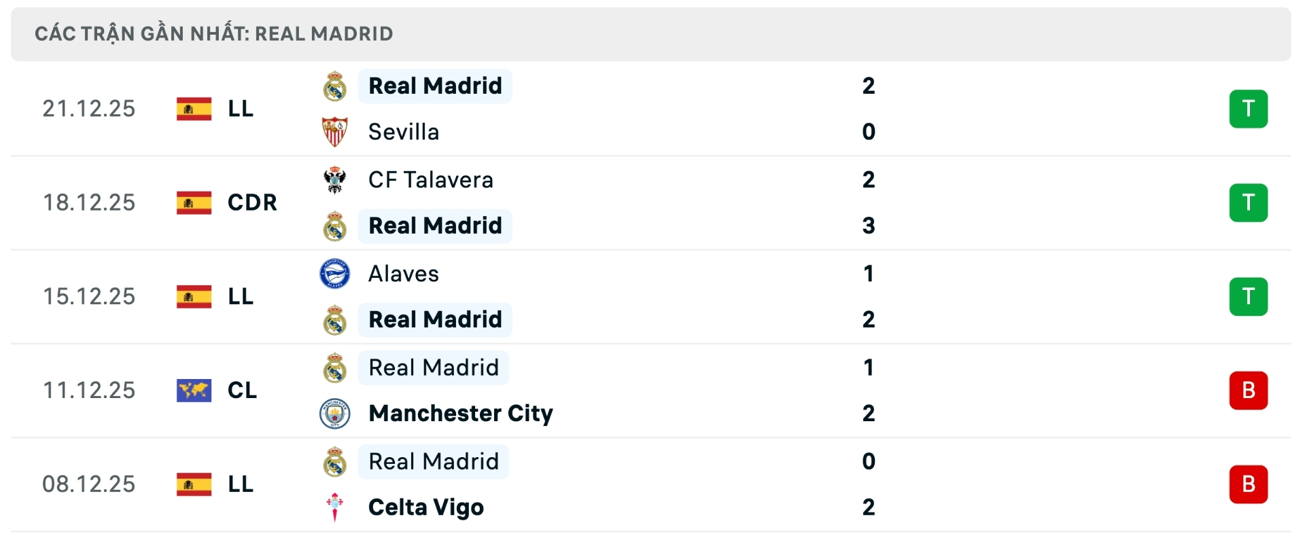
Task: Open the CÁC TRẬN GẦN NHẤT header section
Action: 213,33
